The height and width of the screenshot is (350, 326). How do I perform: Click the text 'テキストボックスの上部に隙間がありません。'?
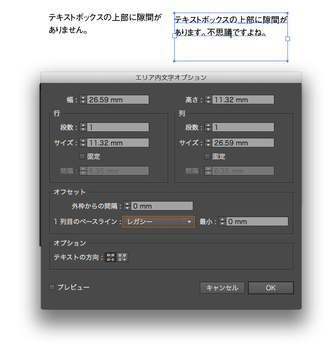tap(105, 24)
